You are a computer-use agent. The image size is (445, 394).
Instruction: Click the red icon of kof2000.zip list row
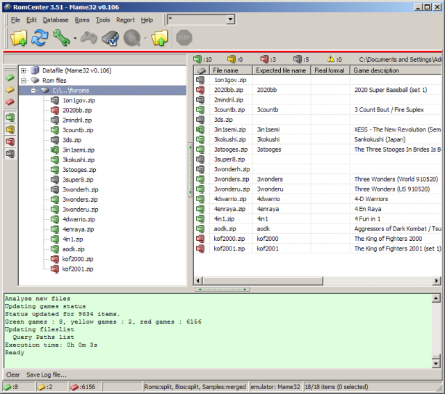click(200, 239)
